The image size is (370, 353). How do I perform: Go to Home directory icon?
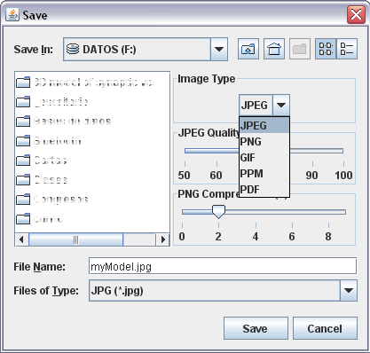pos(274,49)
